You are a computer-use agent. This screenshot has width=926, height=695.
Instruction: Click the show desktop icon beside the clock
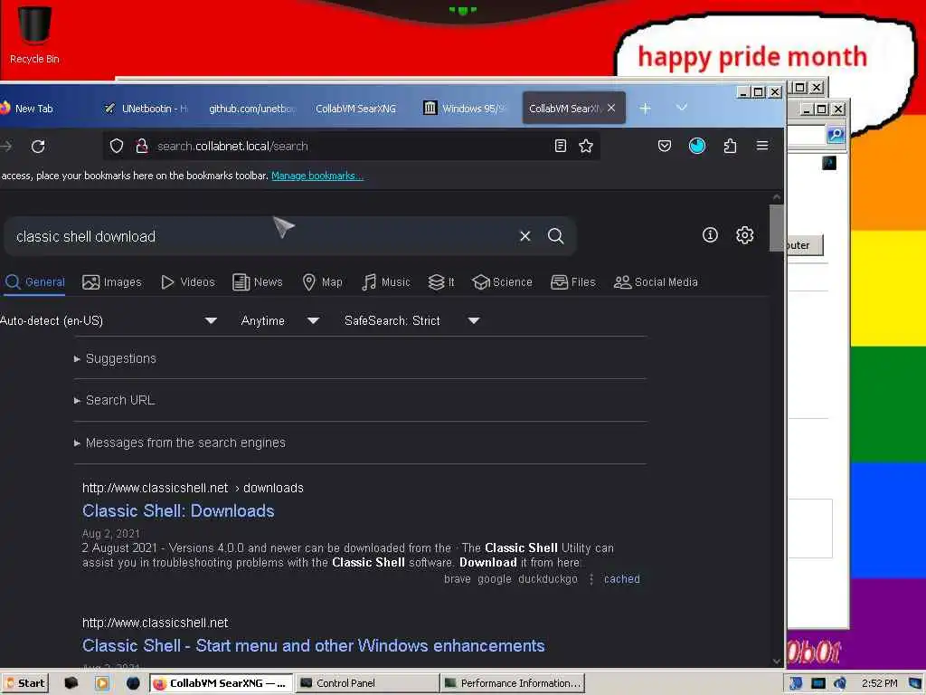tap(916, 683)
